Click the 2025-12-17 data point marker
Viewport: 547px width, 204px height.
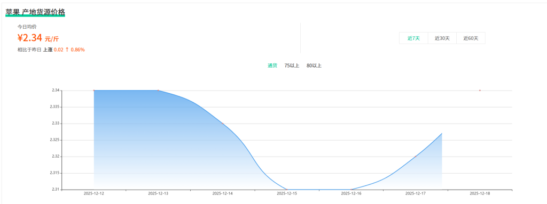click(416, 157)
